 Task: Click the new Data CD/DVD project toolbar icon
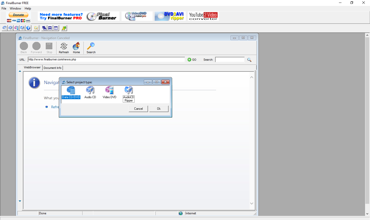click(x=5, y=28)
